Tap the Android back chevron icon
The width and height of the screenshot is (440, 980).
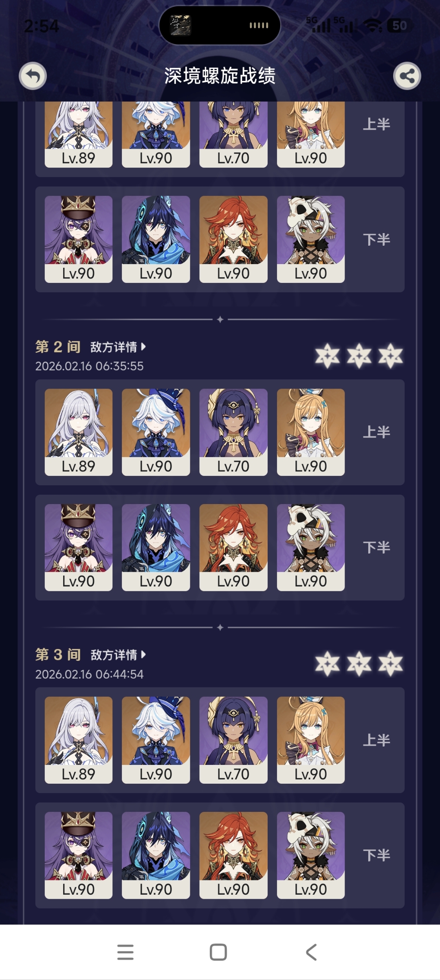[311, 952]
